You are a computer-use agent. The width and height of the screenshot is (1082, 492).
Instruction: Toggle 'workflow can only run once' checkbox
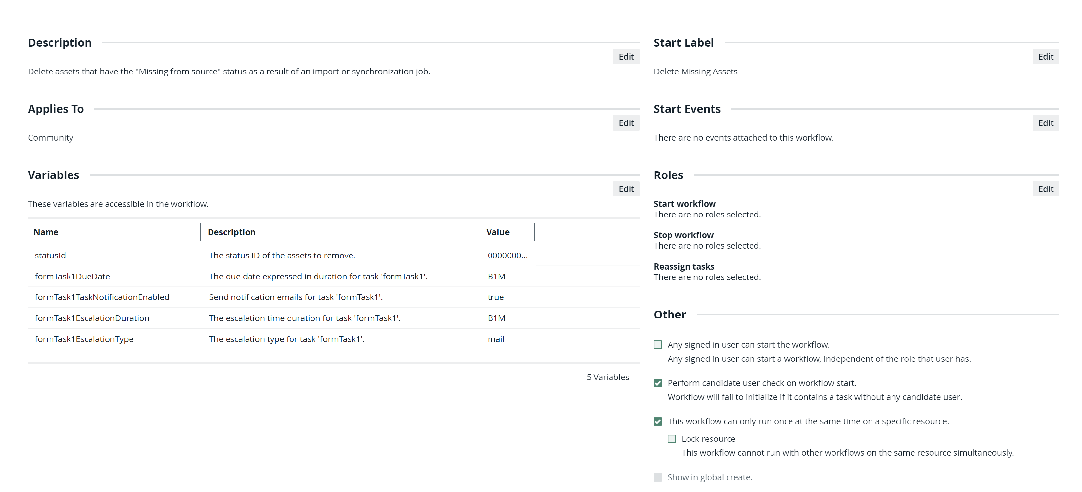(x=658, y=421)
